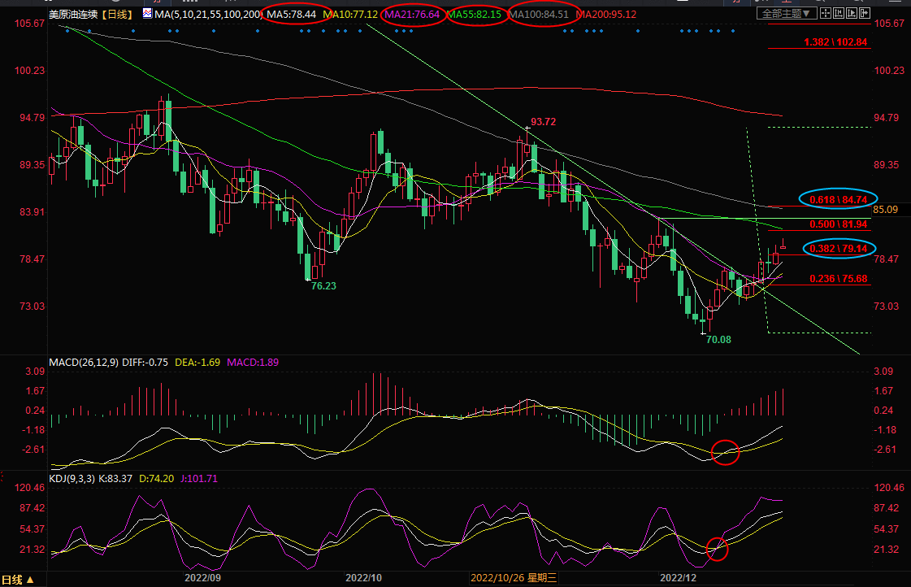Select the MA55:82.15 value label

(476, 15)
